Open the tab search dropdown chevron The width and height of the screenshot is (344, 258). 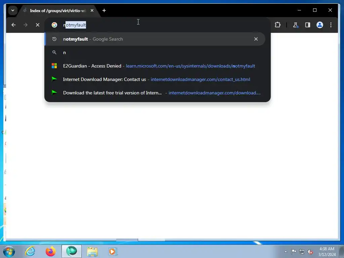13,10
